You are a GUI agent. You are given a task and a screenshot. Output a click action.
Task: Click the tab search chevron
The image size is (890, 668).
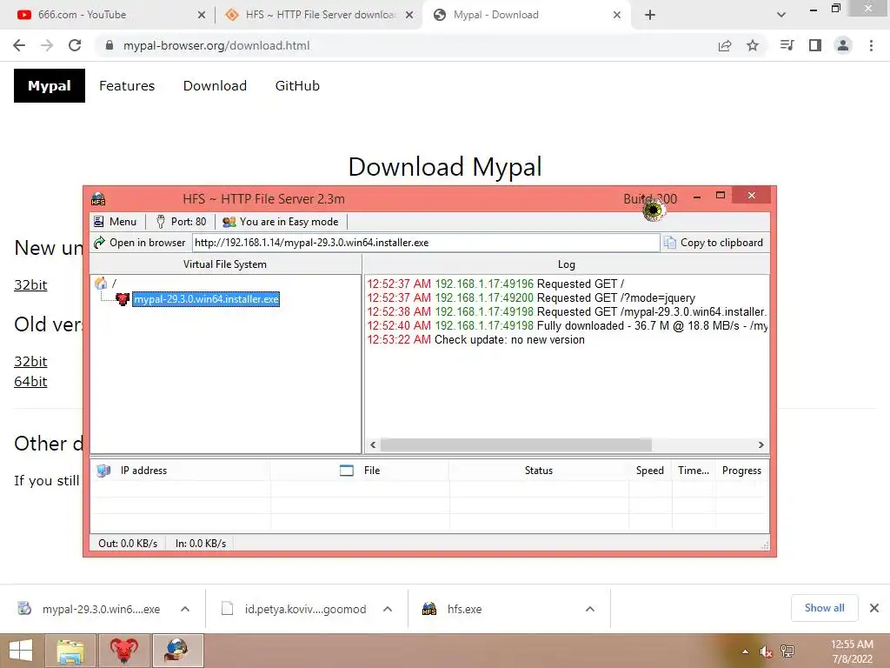click(781, 15)
